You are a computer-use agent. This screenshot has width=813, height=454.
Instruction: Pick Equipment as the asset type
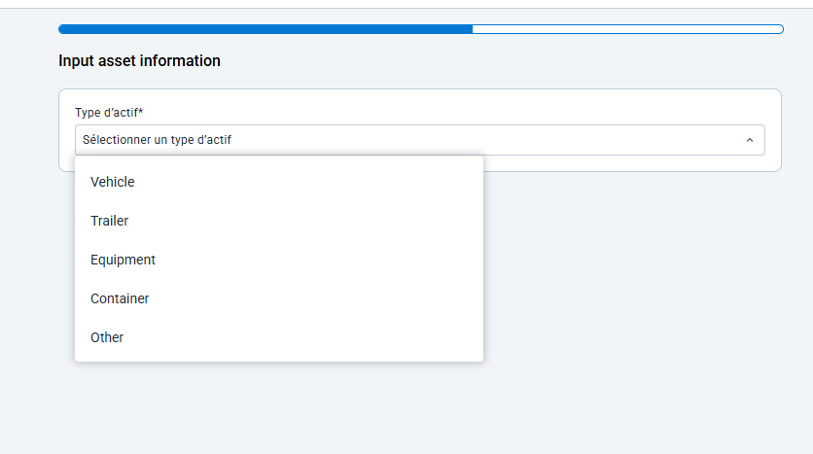pos(124,260)
